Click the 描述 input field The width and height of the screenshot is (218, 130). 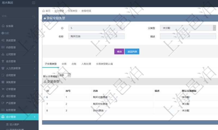pos(188,37)
